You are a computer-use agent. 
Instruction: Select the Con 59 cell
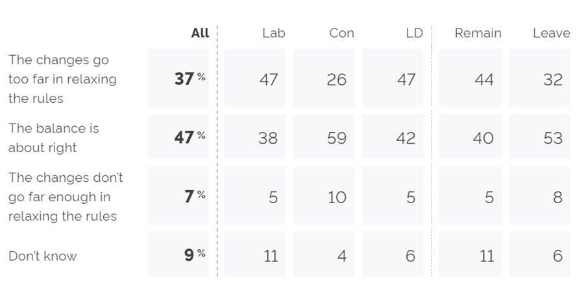point(324,137)
